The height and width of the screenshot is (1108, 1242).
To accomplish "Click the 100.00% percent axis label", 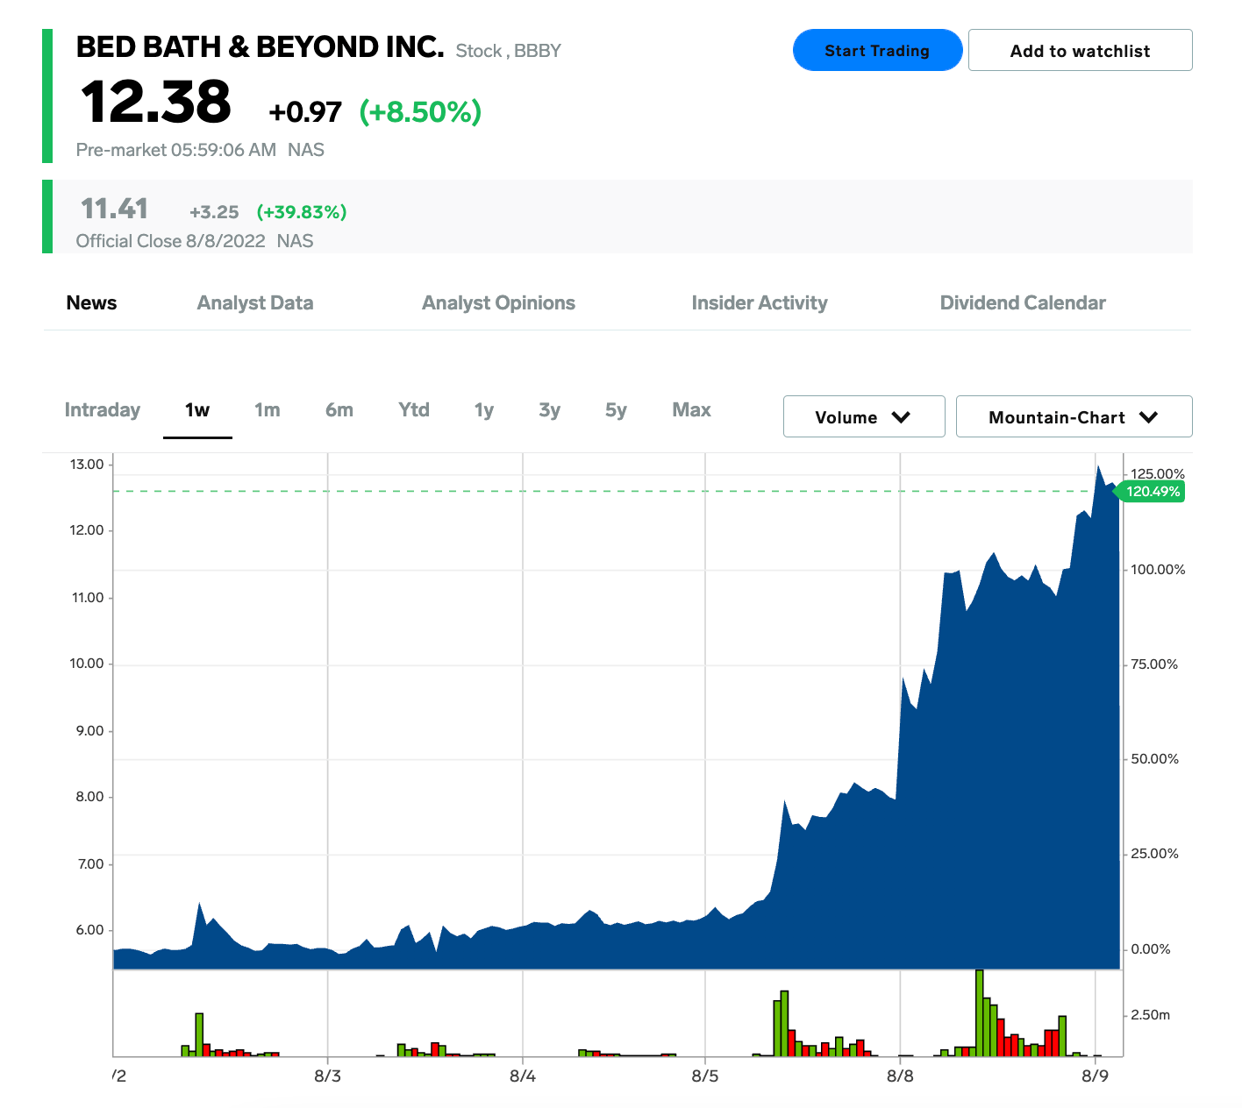I will tap(1158, 570).
